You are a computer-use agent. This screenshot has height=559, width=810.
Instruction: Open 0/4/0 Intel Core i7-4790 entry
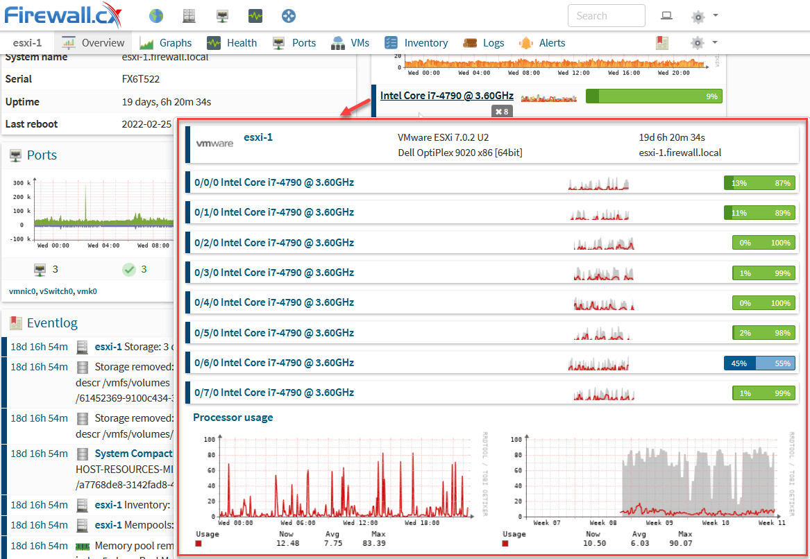pyautogui.click(x=274, y=302)
